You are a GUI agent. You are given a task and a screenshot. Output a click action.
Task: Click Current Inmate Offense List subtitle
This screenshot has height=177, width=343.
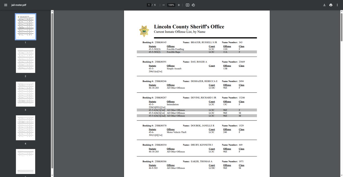coord(180,32)
